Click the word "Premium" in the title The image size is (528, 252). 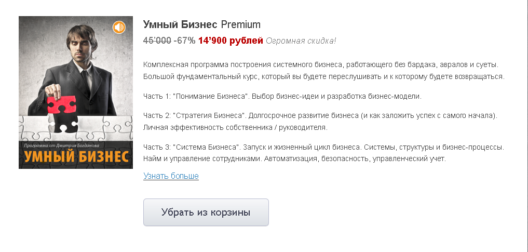tap(240, 24)
